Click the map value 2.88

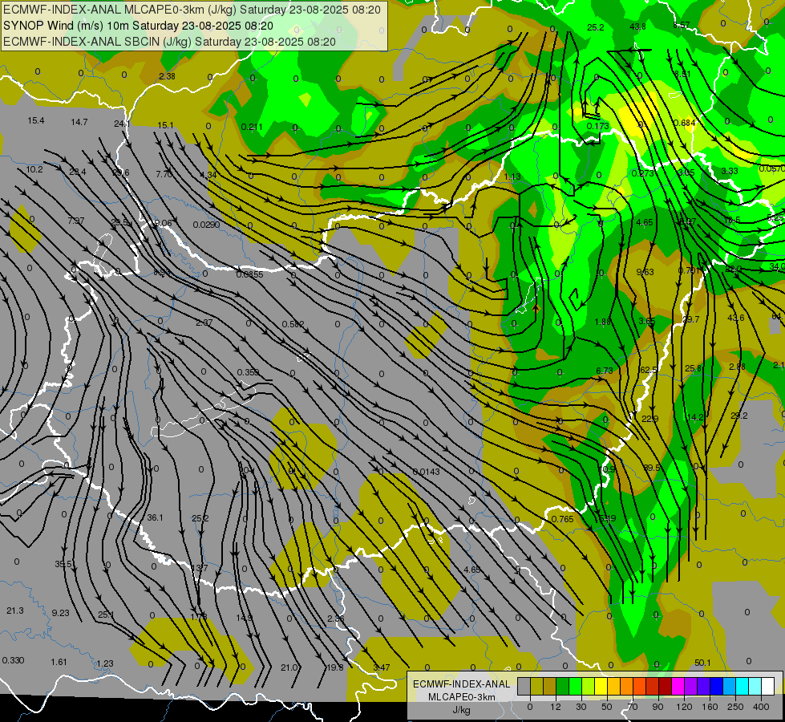(x=738, y=367)
